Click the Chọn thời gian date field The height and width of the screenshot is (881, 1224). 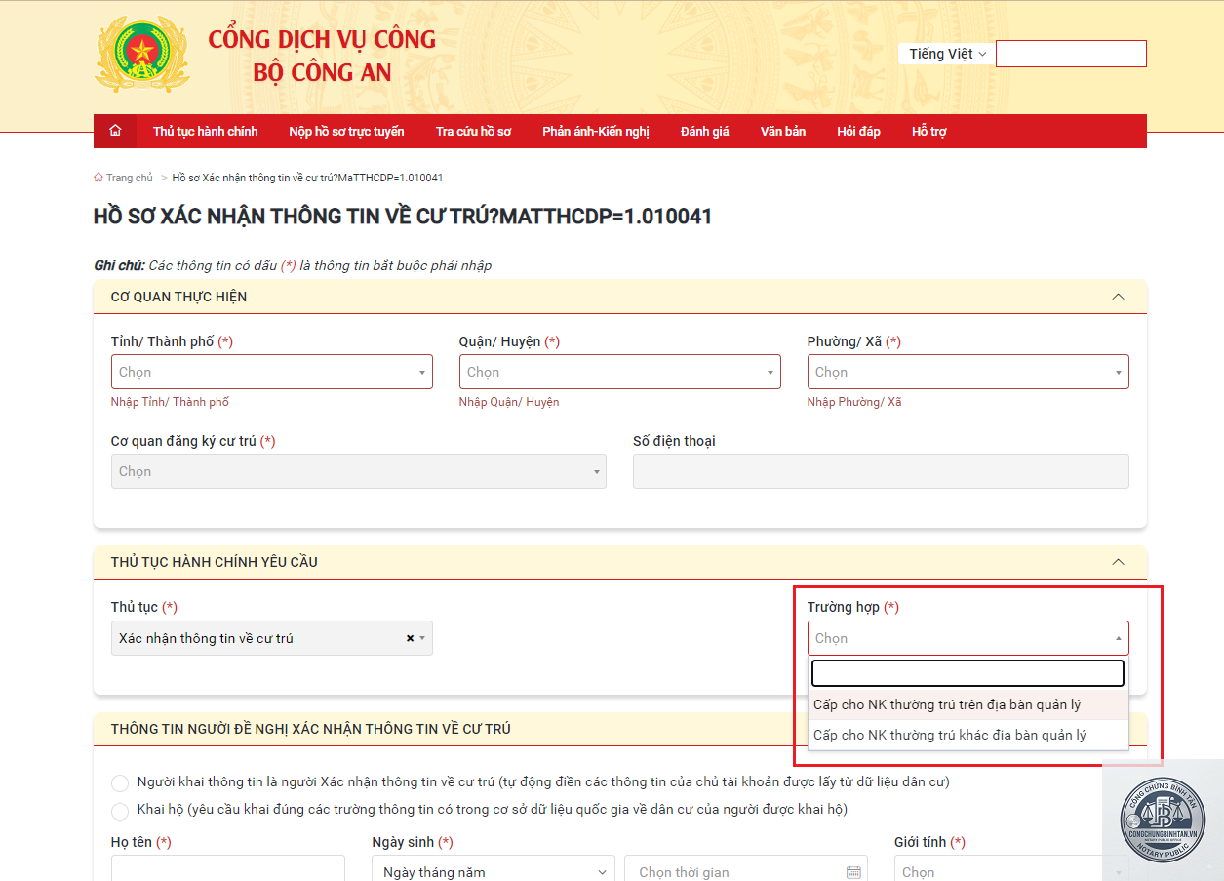point(746,868)
